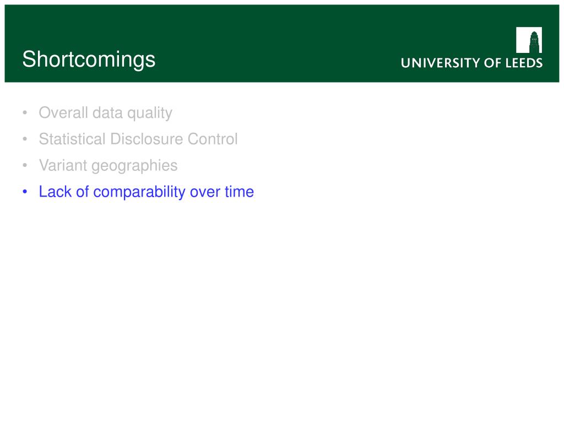Click the word 'geographies' in the third bullet

click(134, 166)
